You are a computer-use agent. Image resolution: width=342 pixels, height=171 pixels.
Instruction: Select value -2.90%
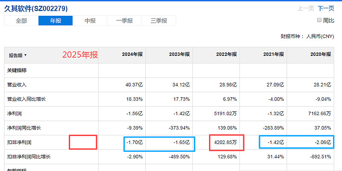point(135,157)
